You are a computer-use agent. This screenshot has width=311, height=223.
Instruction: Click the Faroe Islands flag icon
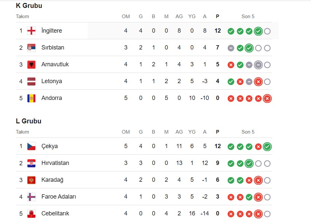pos(31,197)
